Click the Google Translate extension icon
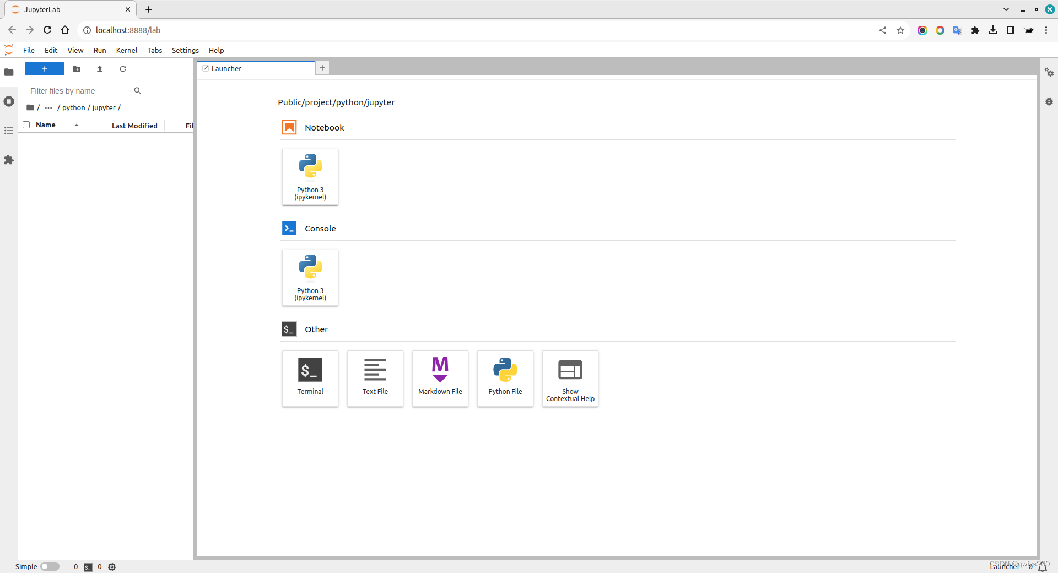The image size is (1058, 573). [958, 30]
